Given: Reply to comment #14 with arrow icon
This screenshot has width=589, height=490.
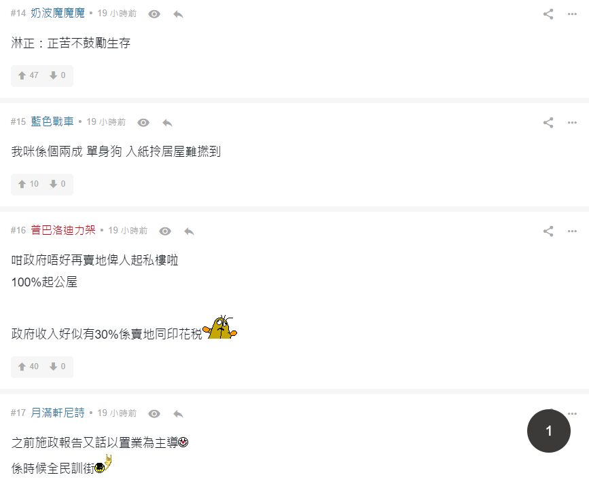Looking at the screenshot, I should pyautogui.click(x=178, y=14).
